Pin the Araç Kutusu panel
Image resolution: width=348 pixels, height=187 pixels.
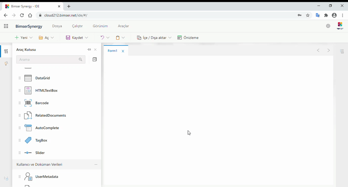coord(89,50)
